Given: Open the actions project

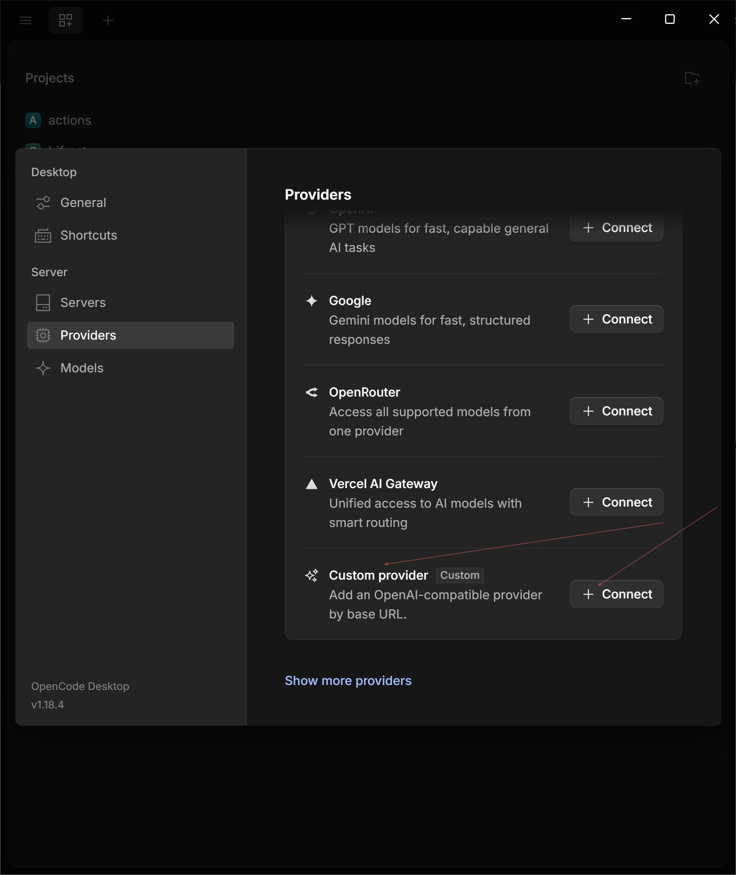Looking at the screenshot, I should click(x=70, y=120).
